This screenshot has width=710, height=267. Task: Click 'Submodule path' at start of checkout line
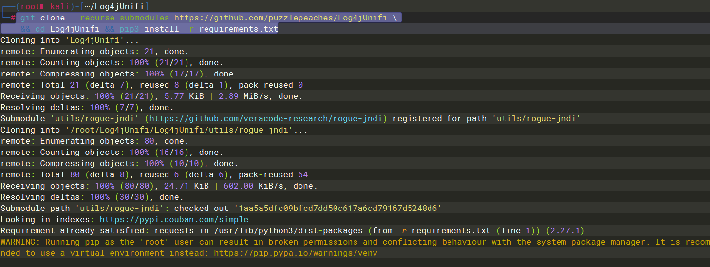[35, 209]
